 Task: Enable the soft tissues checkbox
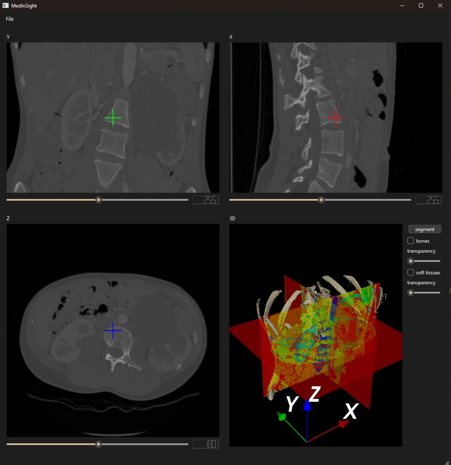tap(411, 273)
